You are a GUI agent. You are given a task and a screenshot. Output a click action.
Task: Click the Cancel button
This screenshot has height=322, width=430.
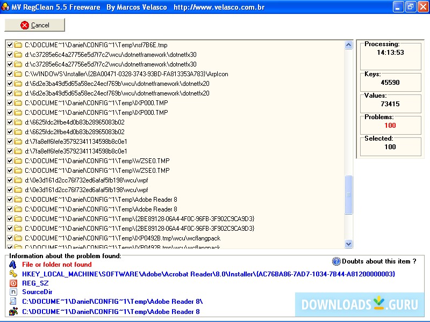[34, 25]
